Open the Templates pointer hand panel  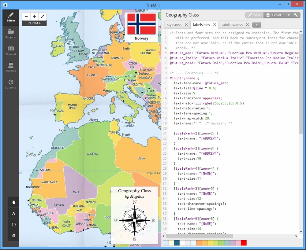(x=13, y=202)
